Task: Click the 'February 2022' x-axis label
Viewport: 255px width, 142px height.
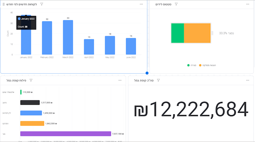Action: coord(47,58)
